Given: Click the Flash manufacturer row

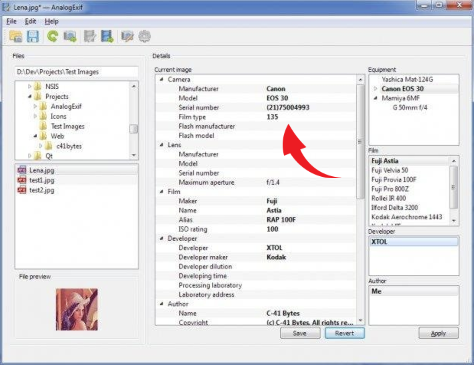Looking at the screenshot, I should click(x=255, y=127).
